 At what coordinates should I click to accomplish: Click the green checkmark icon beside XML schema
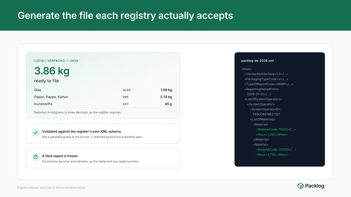click(x=36, y=133)
